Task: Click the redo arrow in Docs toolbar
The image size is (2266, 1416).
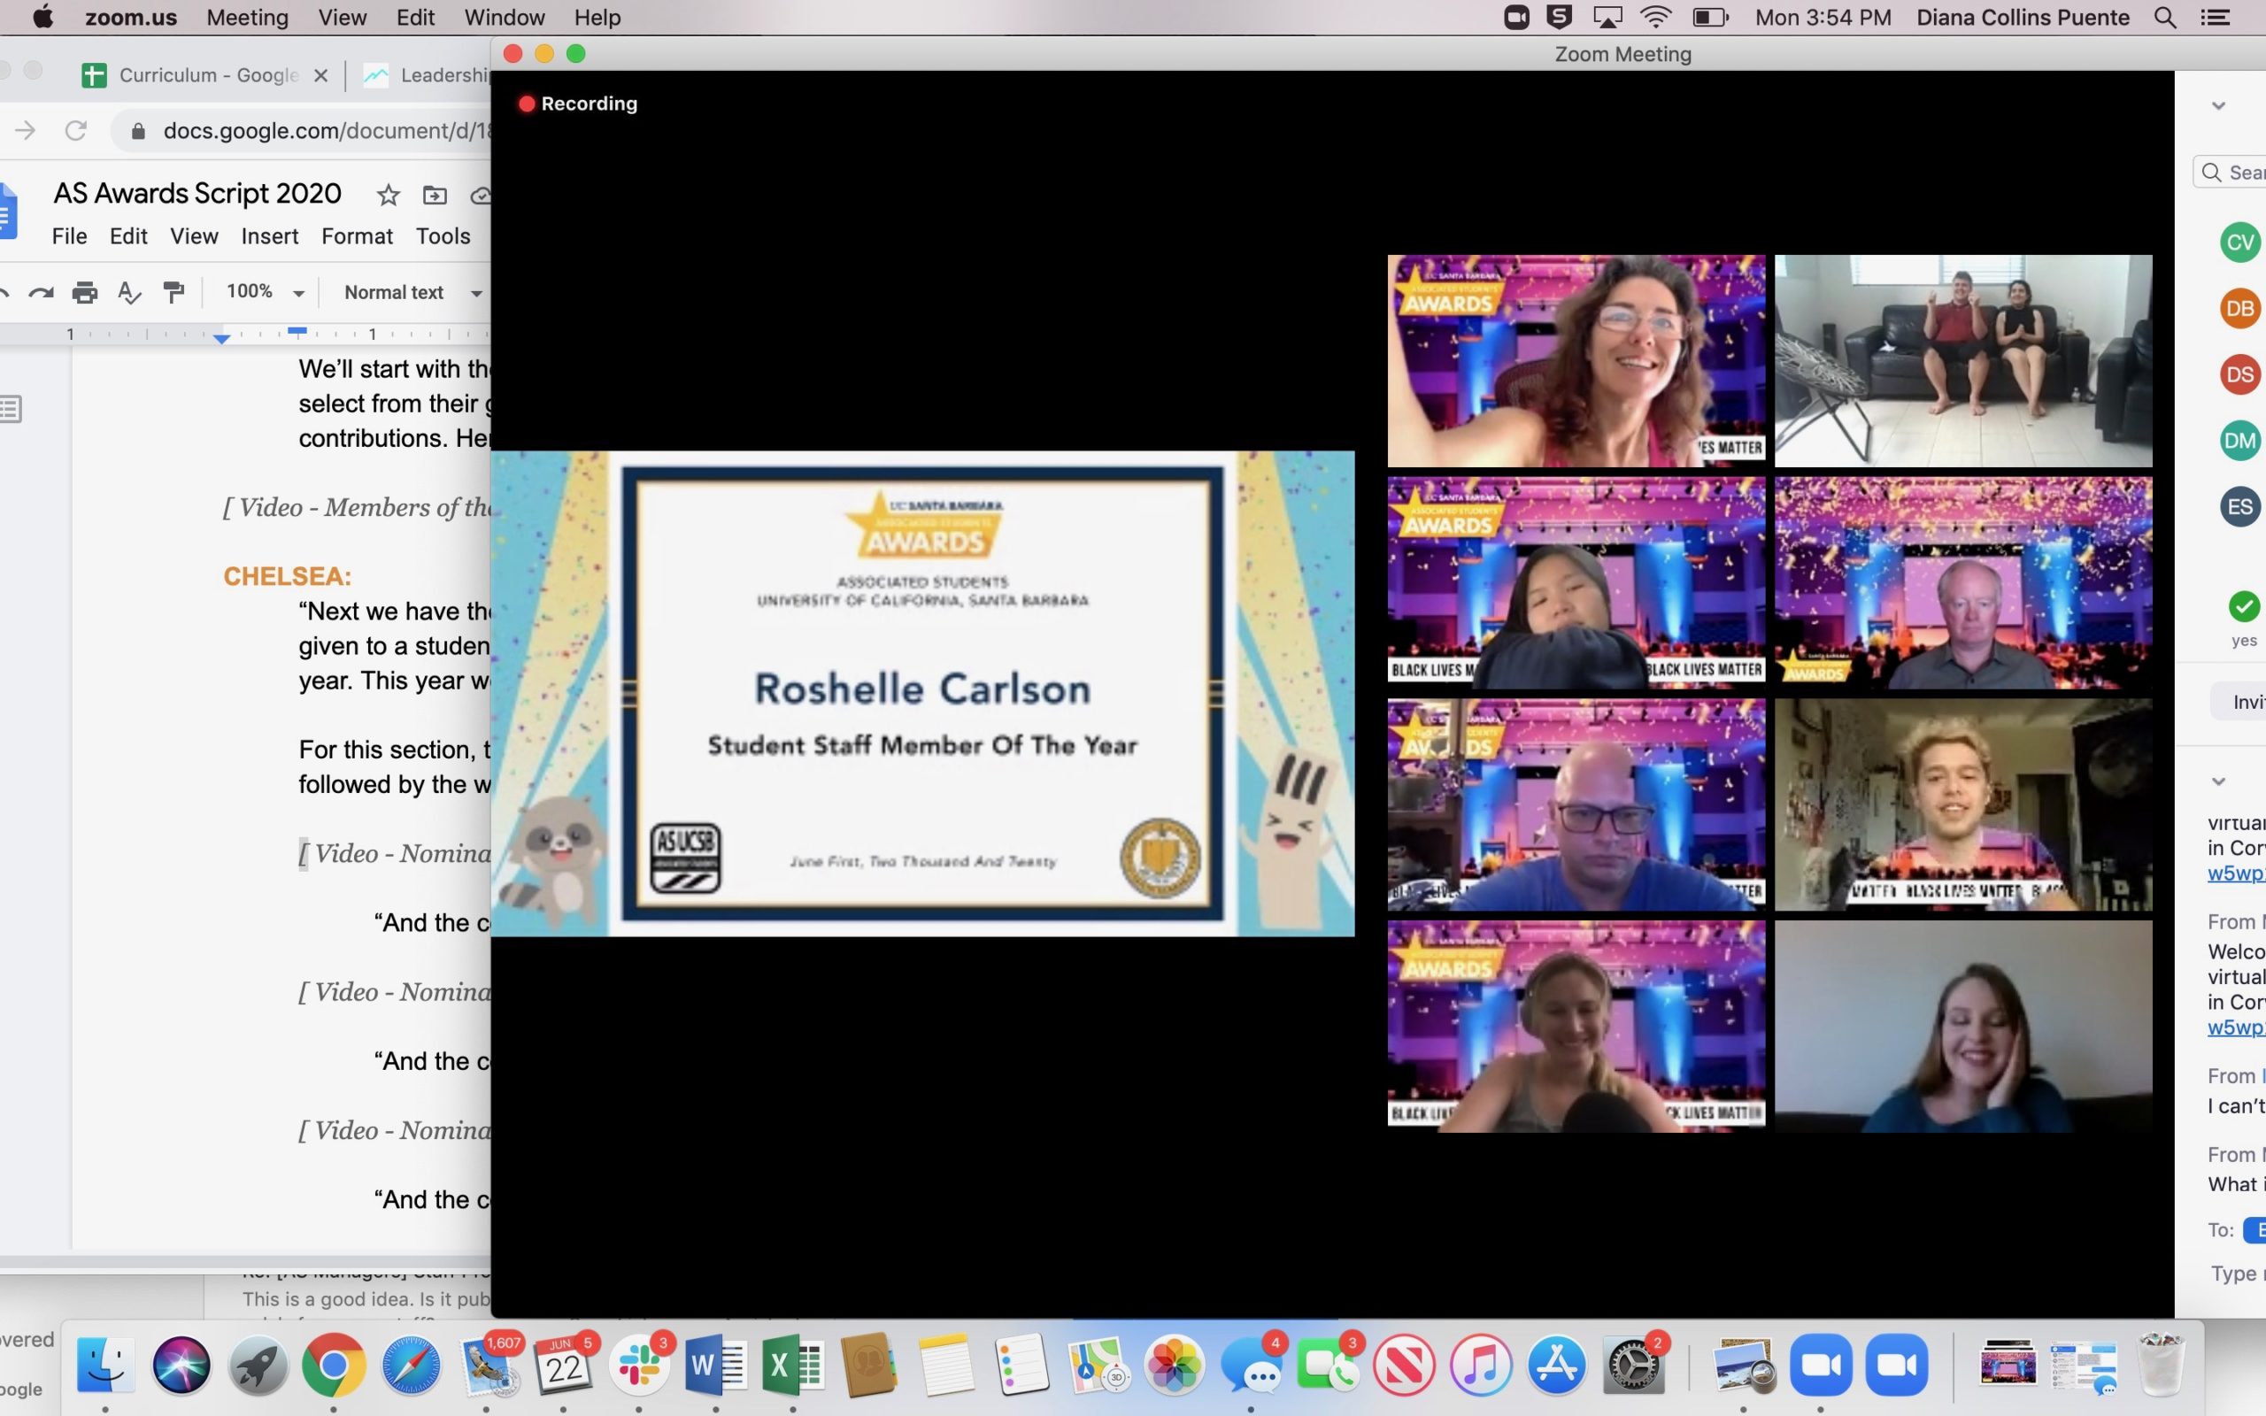Action: click(40, 293)
